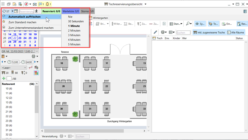
Task: Select '30 Sekunden' refresh interval
Action: pos(76,21)
